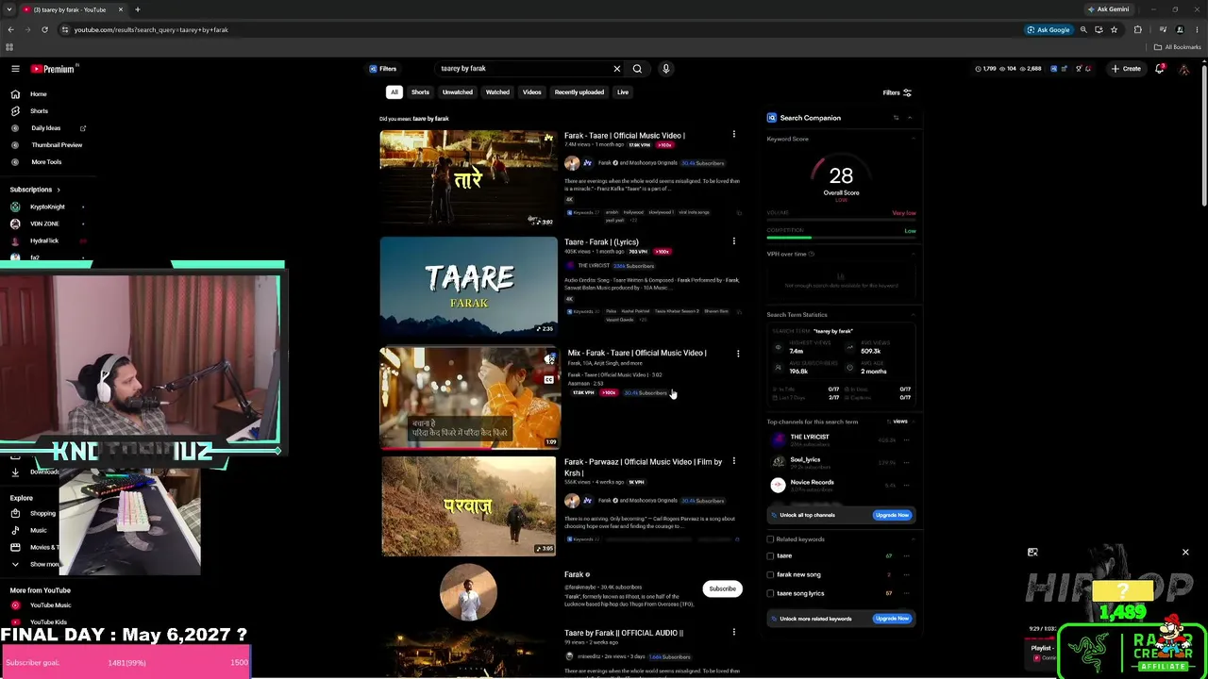This screenshot has width=1208, height=679.
Task: Collapse the VPH over time section
Action: pyautogui.click(x=914, y=254)
